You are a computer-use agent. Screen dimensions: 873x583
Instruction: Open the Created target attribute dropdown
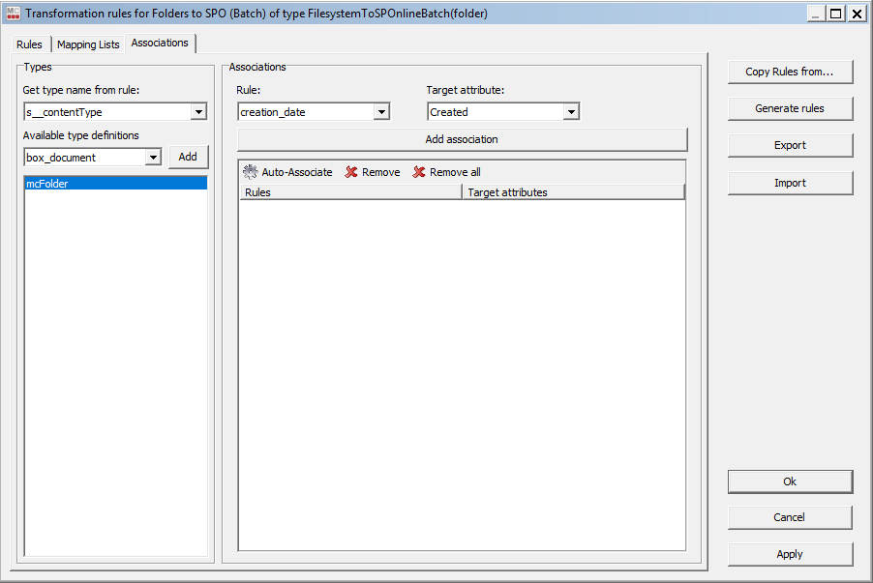(571, 112)
